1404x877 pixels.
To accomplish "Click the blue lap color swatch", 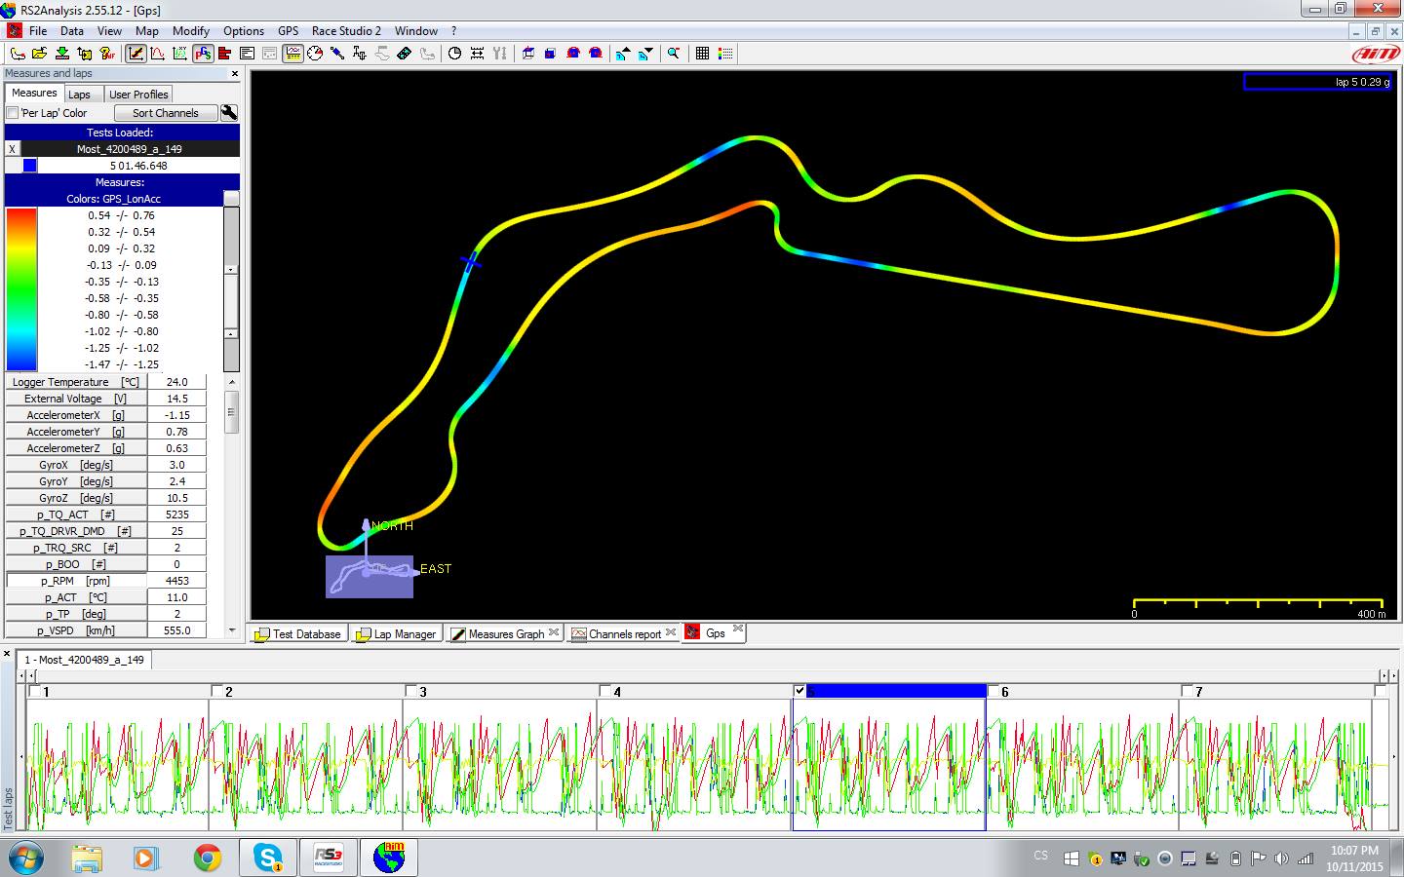I will tap(30, 166).
